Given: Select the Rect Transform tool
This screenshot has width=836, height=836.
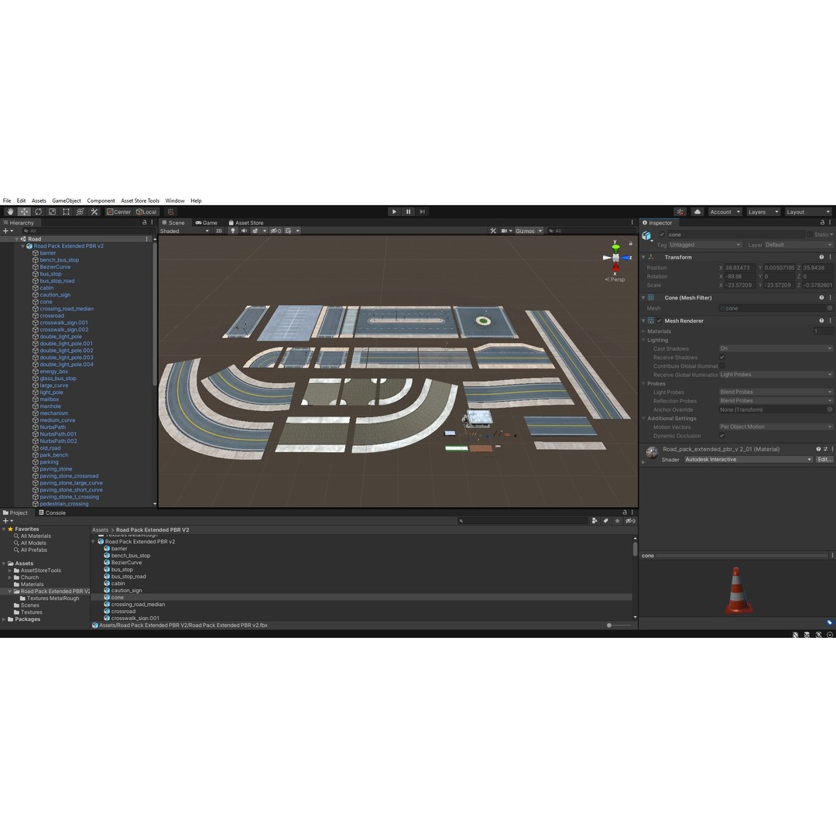Looking at the screenshot, I should point(66,211).
